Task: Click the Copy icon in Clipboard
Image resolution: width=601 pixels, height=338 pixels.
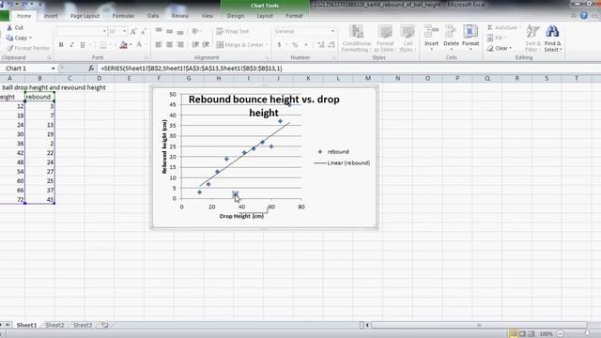Action: point(10,38)
